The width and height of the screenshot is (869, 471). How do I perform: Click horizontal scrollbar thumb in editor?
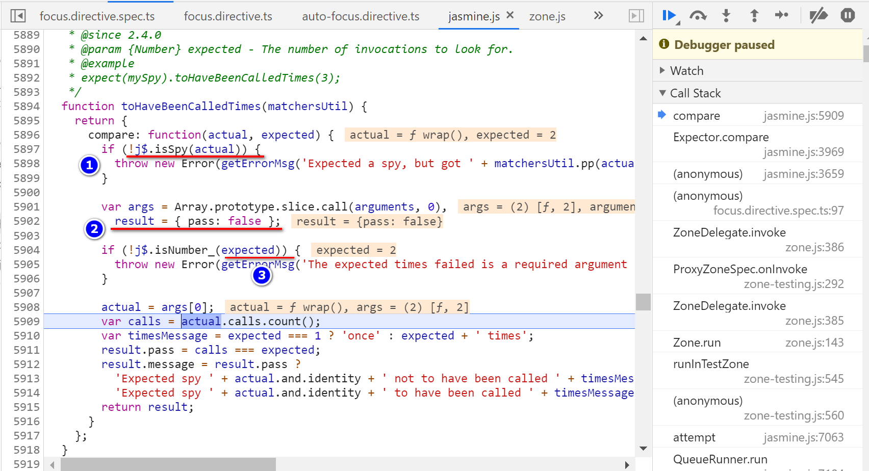[168, 464]
